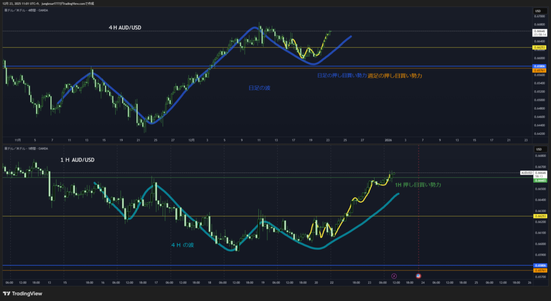Select the '4 H の波' teal text label
This screenshot has height=301, width=551.
(182, 245)
